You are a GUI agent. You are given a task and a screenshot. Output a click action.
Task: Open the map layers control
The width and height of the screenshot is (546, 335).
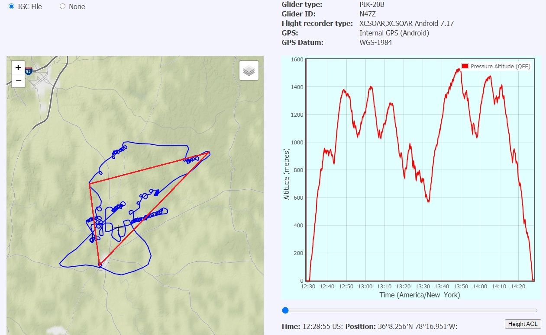(249, 70)
